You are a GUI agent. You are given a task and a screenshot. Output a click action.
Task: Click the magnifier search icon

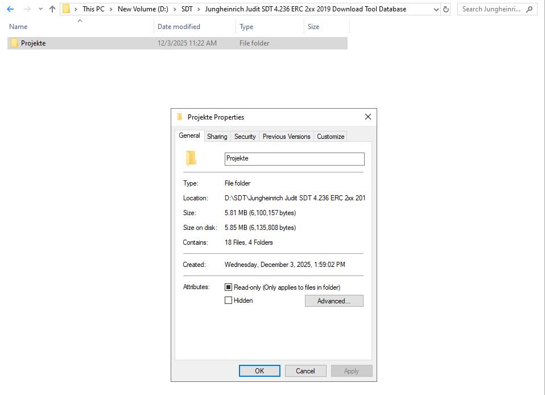pyautogui.click(x=530, y=9)
